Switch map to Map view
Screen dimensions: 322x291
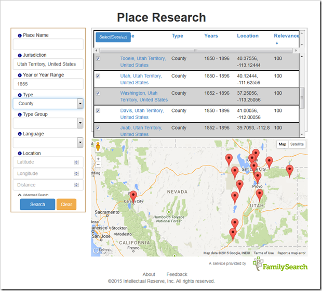pyautogui.click(x=283, y=144)
